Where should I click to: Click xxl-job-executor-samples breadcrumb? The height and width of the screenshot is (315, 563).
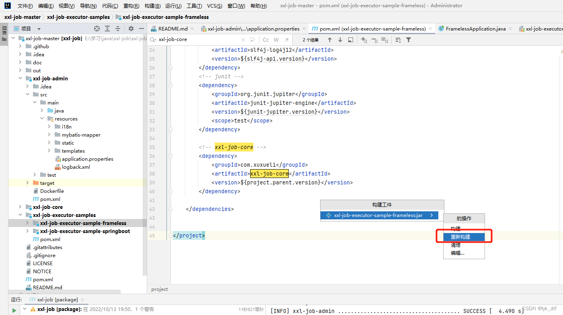[x=78, y=17]
